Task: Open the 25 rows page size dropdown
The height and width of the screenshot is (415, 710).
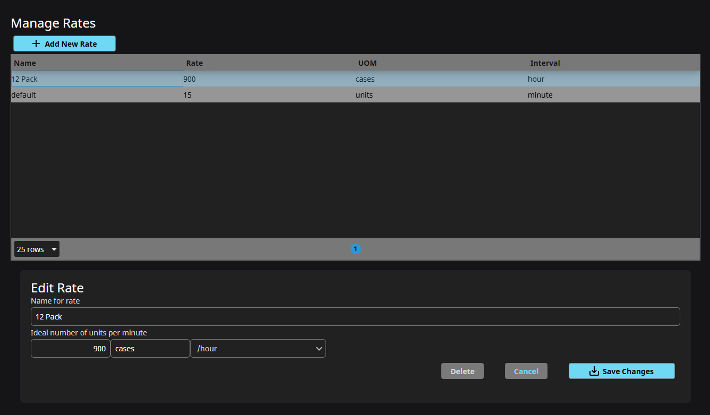Action: 37,249
